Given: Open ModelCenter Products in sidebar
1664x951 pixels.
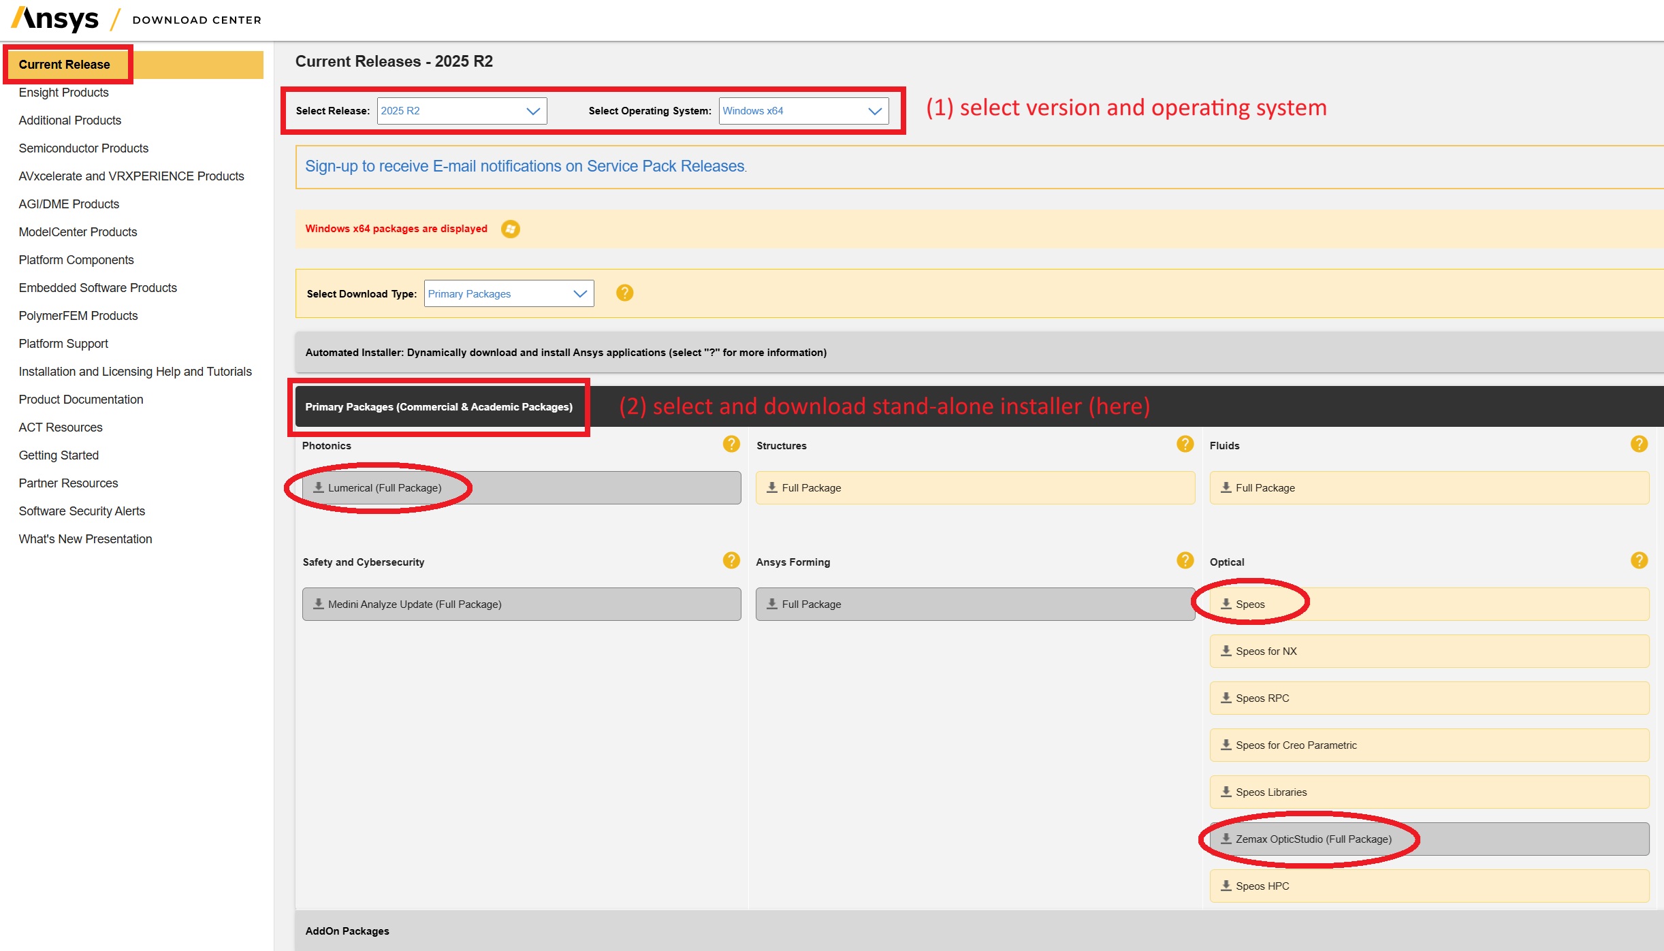Looking at the screenshot, I should coord(78,232).
